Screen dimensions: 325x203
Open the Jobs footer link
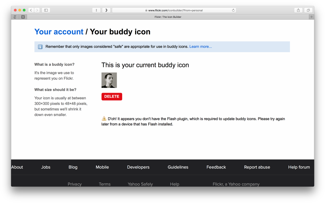coord(46,167)
